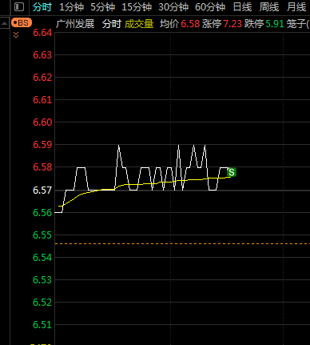Screen dimensions: 310x345
Task: Toggle the orange BS signal badge
Action: point(22,23)
